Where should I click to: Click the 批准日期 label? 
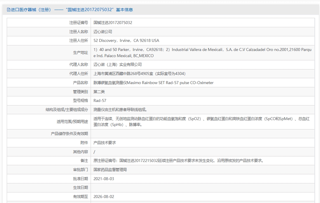coord(80,179)
